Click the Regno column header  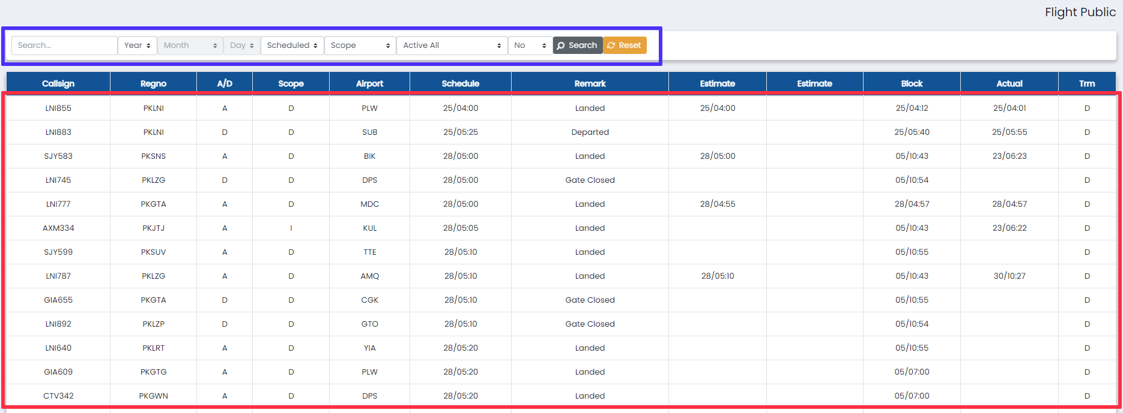(x=153, y=84)
